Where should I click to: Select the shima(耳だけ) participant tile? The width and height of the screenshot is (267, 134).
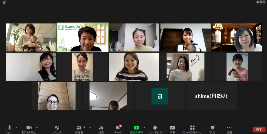tap(211, 96)
